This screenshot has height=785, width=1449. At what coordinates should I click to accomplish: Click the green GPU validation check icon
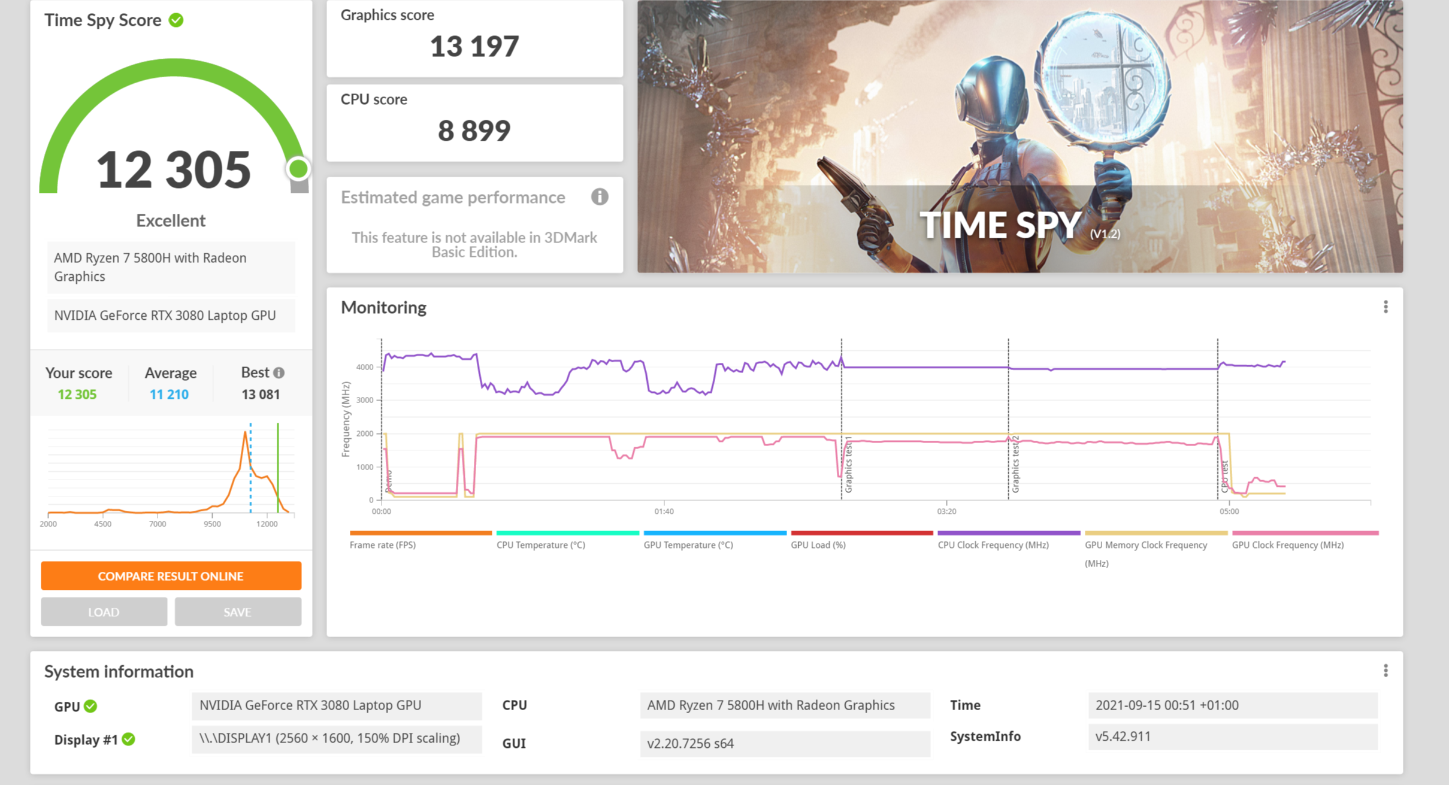coord(91,706)
